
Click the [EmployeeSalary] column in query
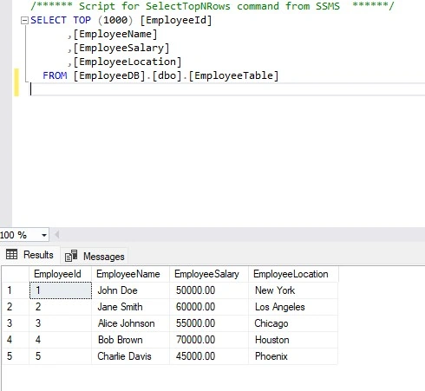pos(121,48)
